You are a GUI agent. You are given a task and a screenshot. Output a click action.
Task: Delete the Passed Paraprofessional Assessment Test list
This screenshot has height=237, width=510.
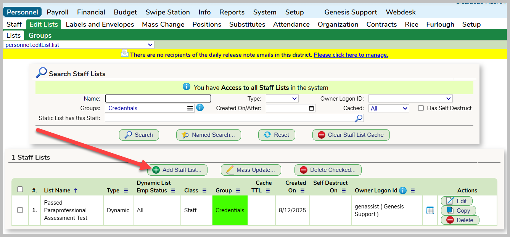(460, 220)
